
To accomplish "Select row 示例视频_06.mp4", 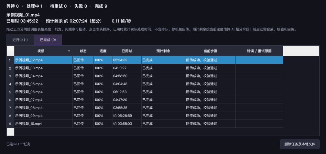I will pos(149,92).
